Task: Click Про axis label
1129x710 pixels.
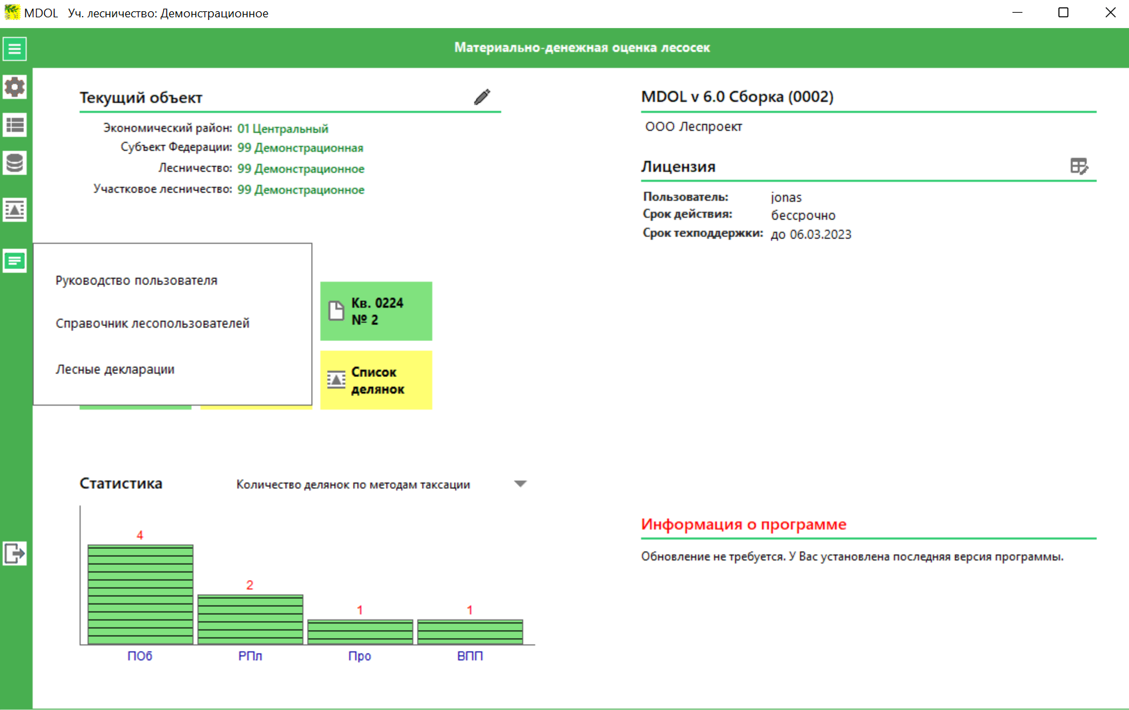Action: coord(360,656)
